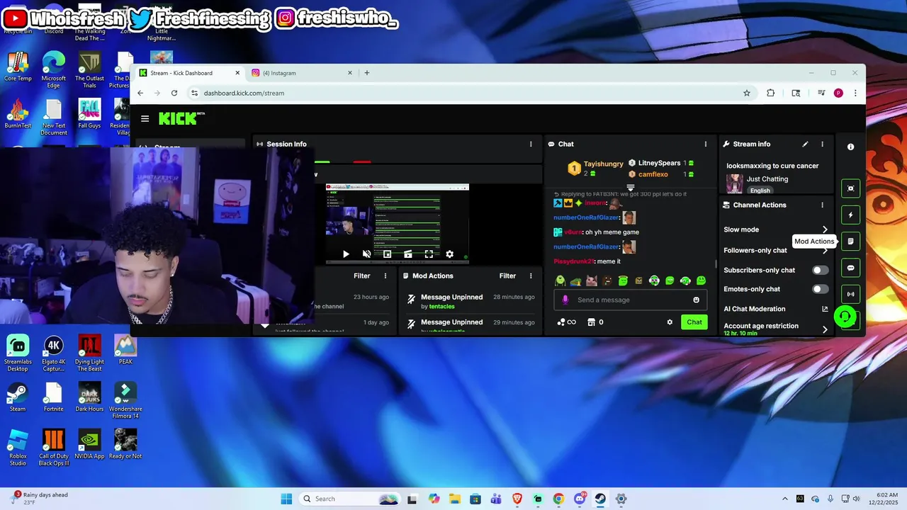Go back in browser history
Image resolution: width=907 pixels, height=510 pixels.
click(x=140, y=93)
